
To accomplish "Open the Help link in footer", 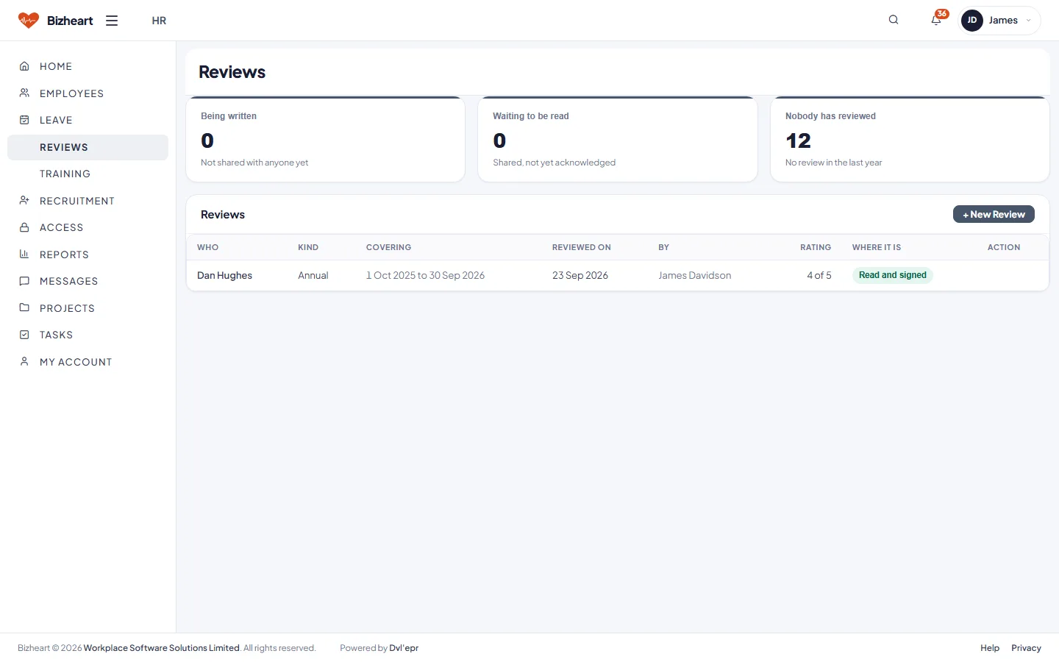I will [x=990, y=648].
